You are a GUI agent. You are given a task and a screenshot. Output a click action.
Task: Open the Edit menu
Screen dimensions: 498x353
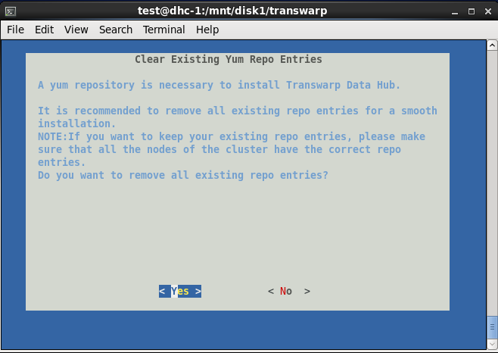pos(44,30)
